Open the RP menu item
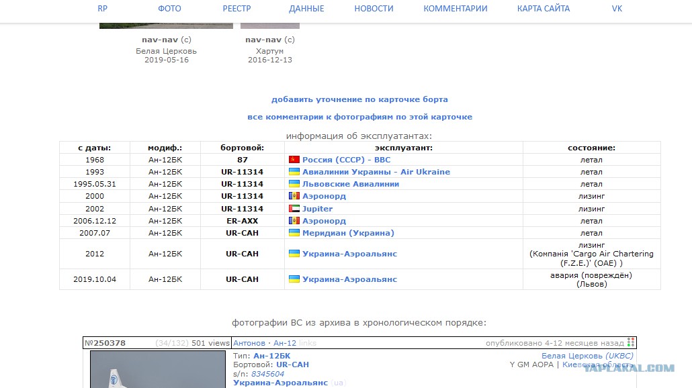692x388 pixels. point(102,8)
